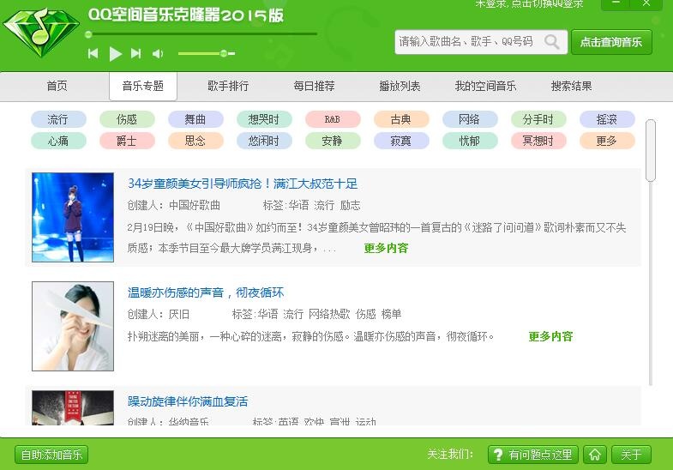673x470 pixels.
Task: Play the current track
Action: [115, 54]
